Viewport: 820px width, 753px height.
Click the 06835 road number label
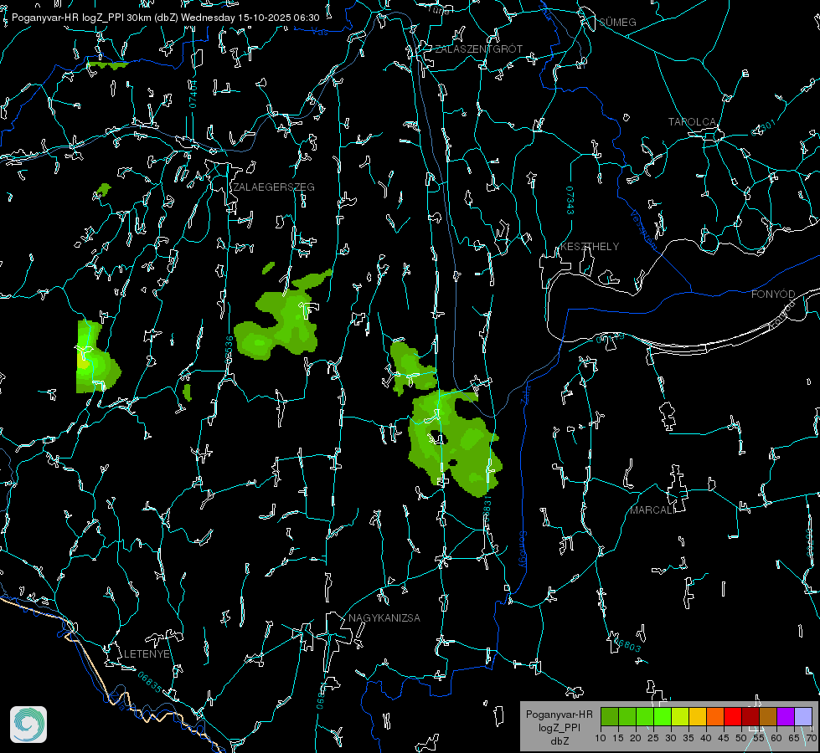coord(150,682)
